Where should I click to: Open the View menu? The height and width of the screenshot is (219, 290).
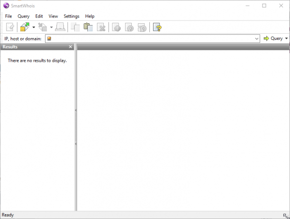coord(53,16)
